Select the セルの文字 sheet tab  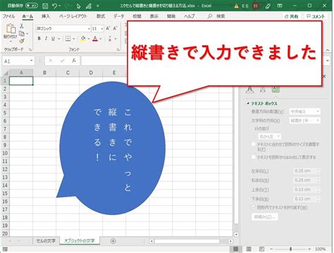coord(46,241)
